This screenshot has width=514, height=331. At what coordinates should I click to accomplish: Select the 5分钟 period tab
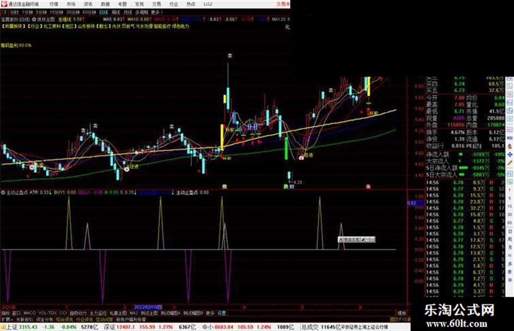click(41, 12)
